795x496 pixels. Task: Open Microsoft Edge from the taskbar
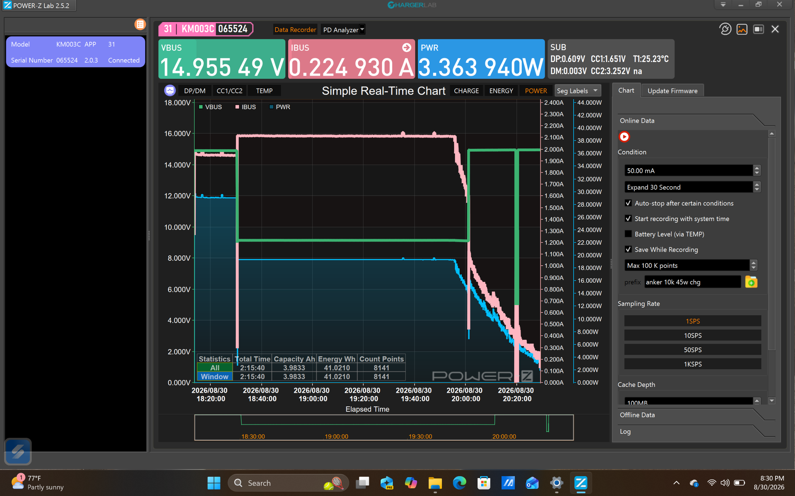point(459,483)
